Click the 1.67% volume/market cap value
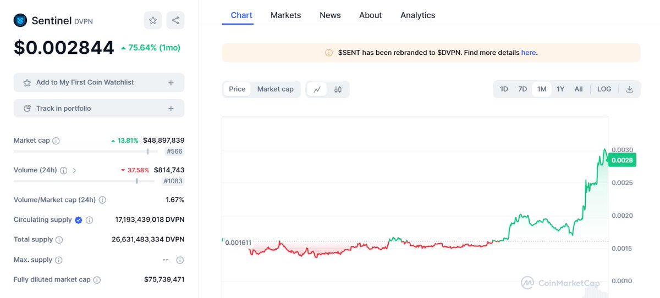Image resolution: width=660 pixels, height=298 pixels. click(175, 200)
